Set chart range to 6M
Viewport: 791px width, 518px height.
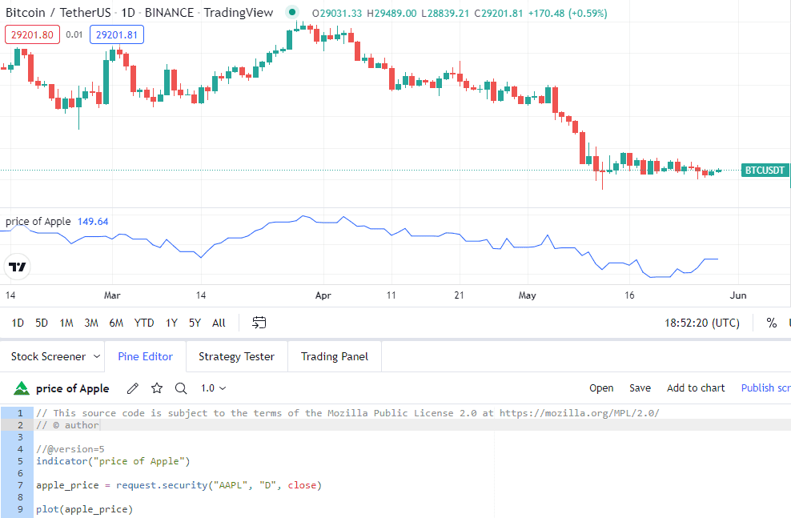(x=116, y=323)
